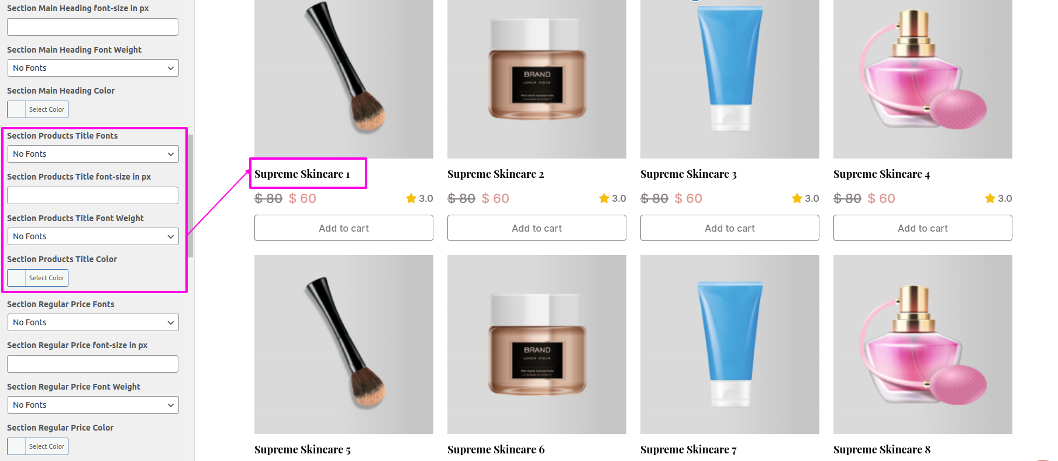Focus the Regular Price font-size input
This screenshot has height=461, width=1058.
(x=93, y=364)
